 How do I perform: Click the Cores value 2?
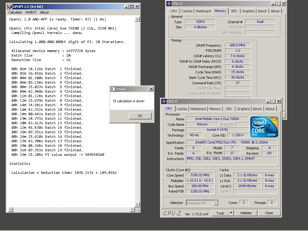tap(244, 202)
